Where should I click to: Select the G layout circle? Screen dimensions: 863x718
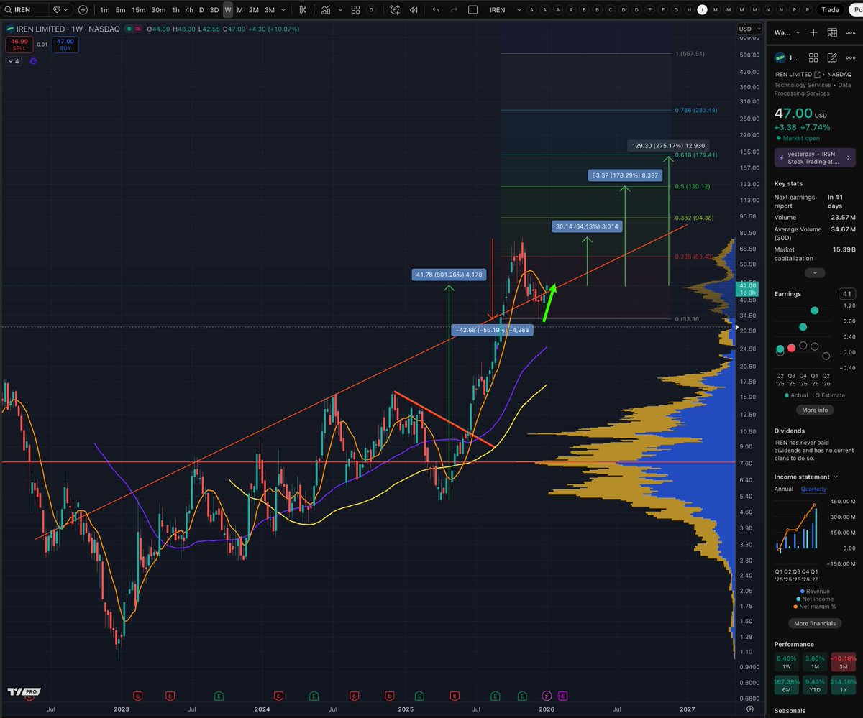676,10
